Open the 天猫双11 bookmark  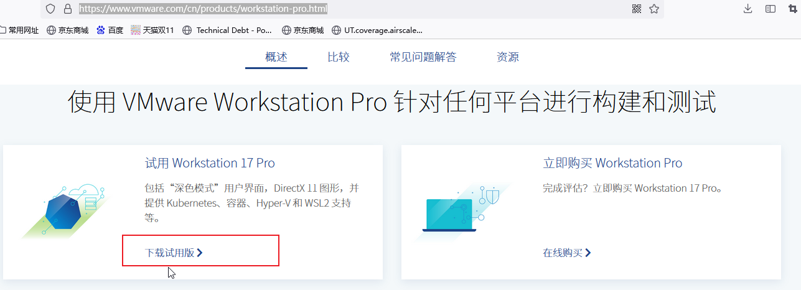coord(152,30)
